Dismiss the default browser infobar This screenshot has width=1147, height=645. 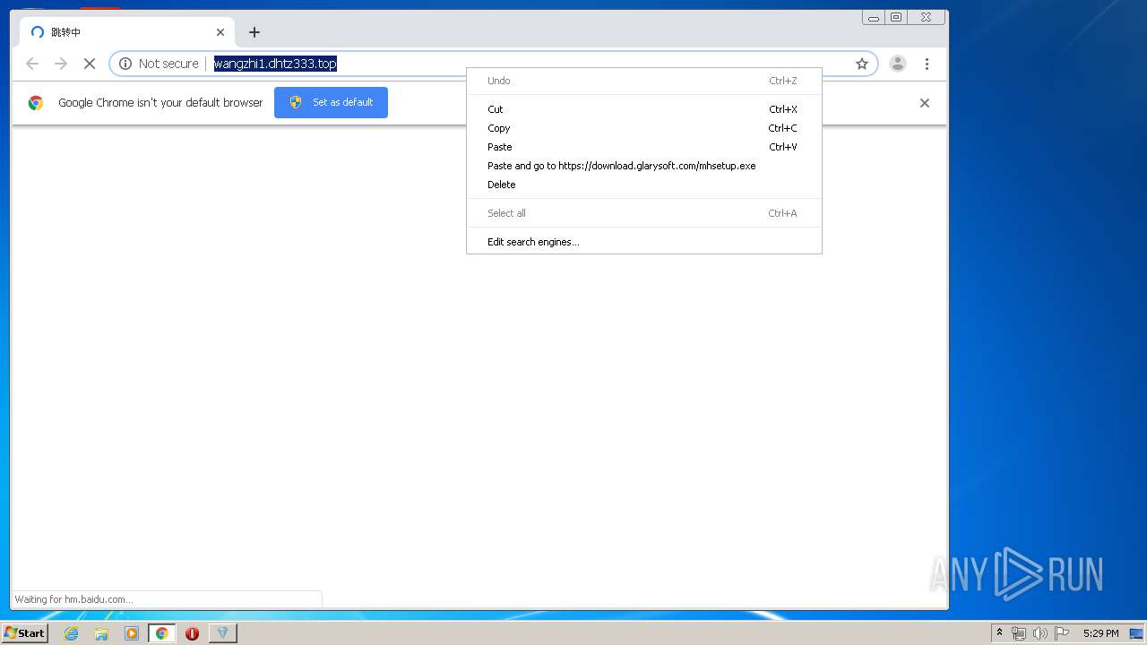click(925, 103)
